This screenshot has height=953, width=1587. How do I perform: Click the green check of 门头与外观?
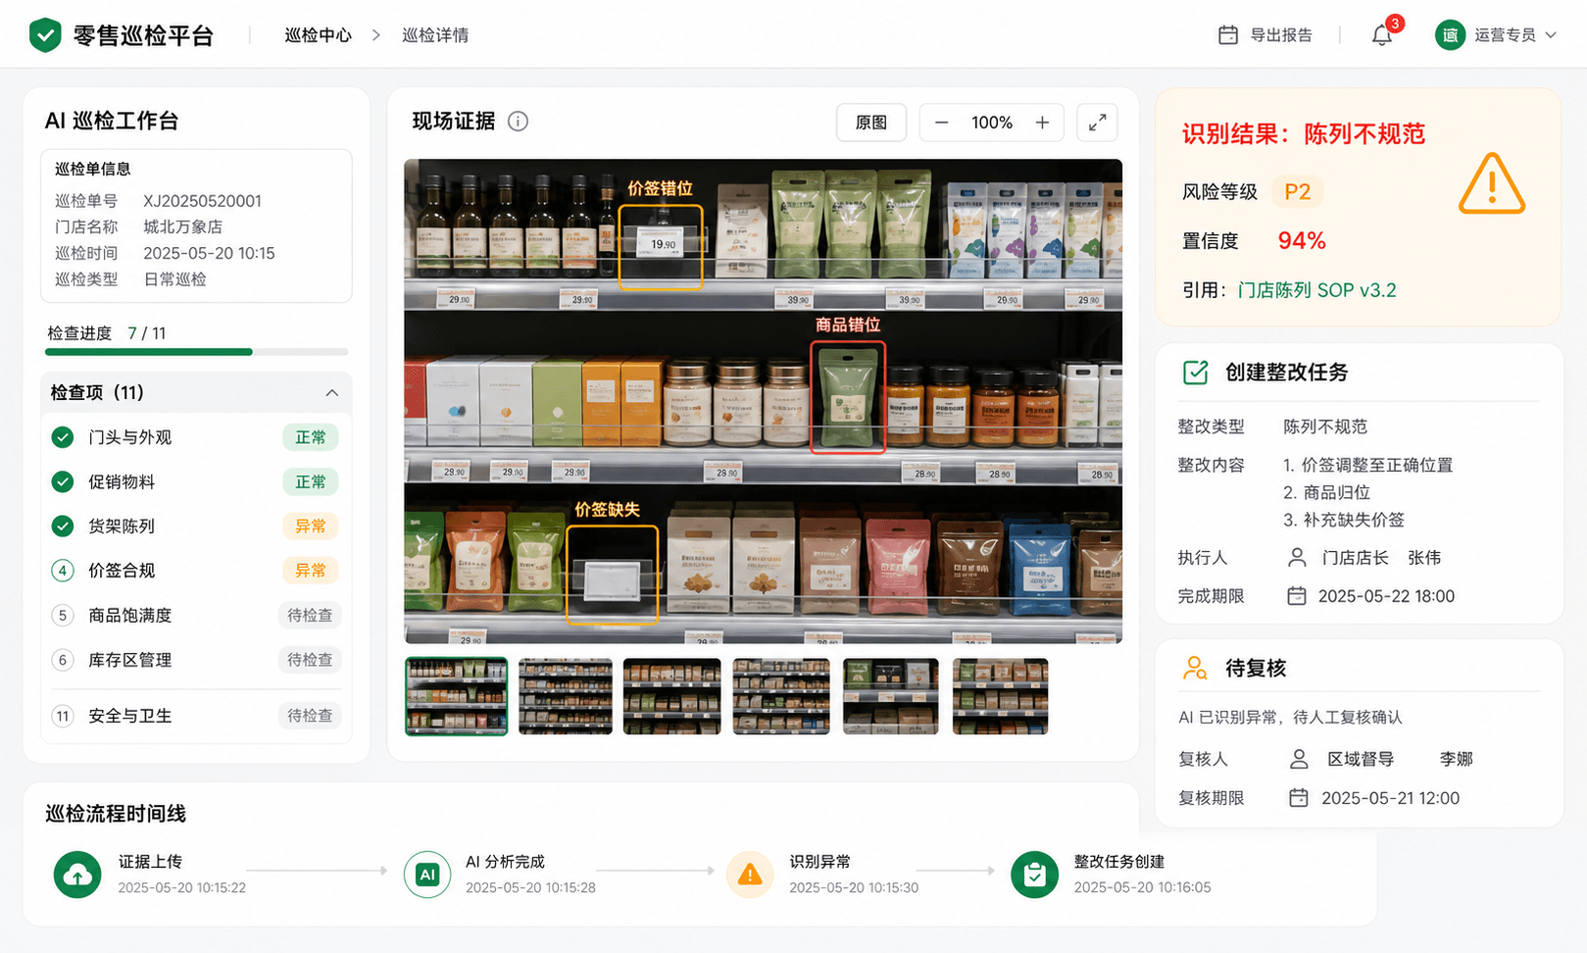pos(63,437)
